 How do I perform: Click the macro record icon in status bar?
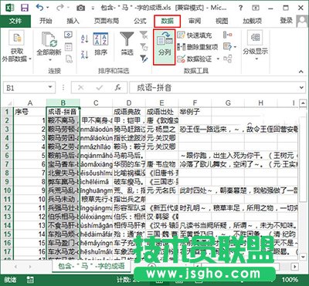click(30, 280)
